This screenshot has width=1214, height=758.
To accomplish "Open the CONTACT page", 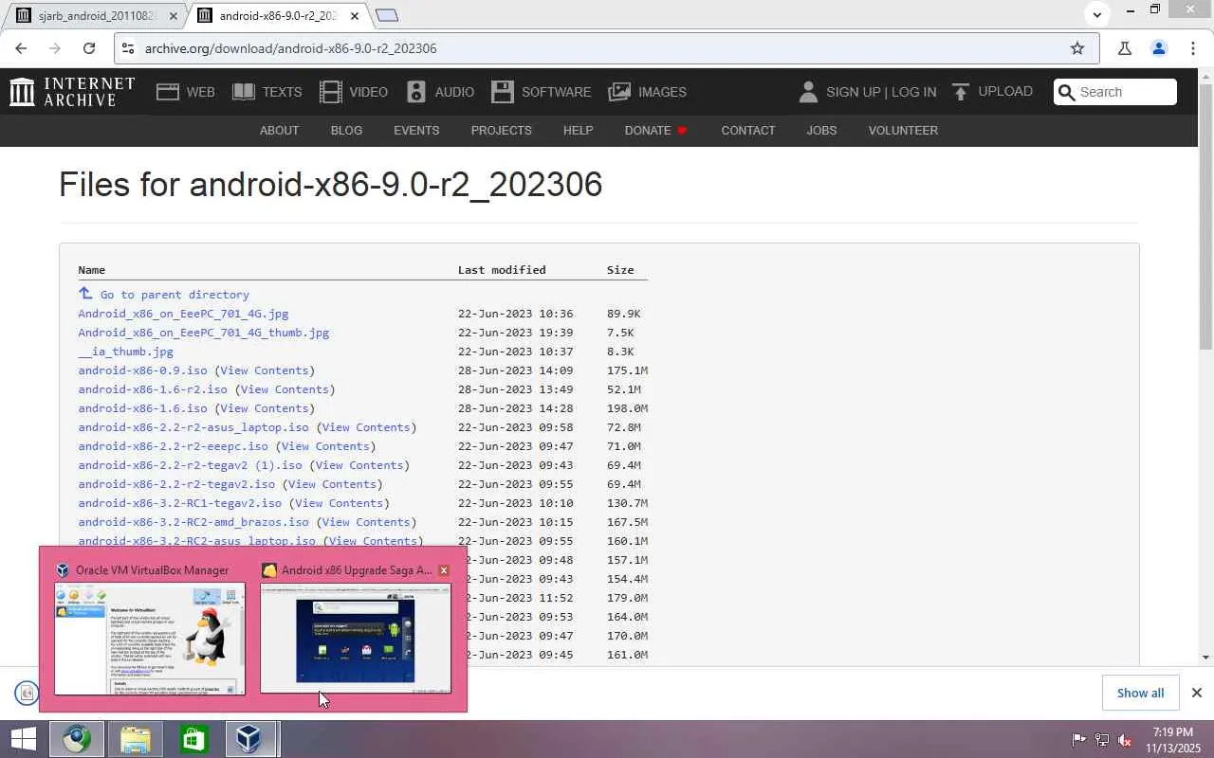I will [748, 130].
